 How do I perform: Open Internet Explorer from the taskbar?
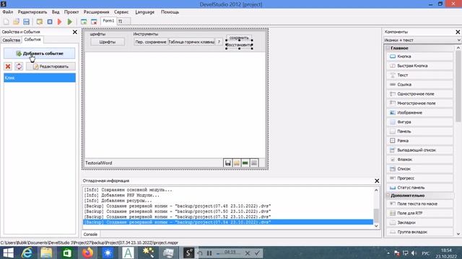point(27,253)
